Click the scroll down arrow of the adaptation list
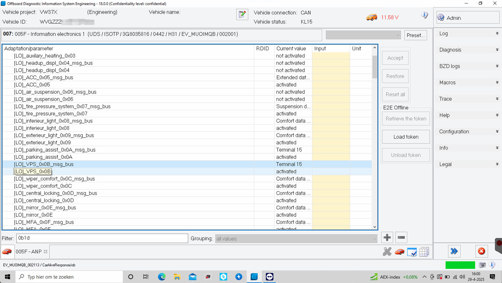Screen dimensions: 502x283 375,227
